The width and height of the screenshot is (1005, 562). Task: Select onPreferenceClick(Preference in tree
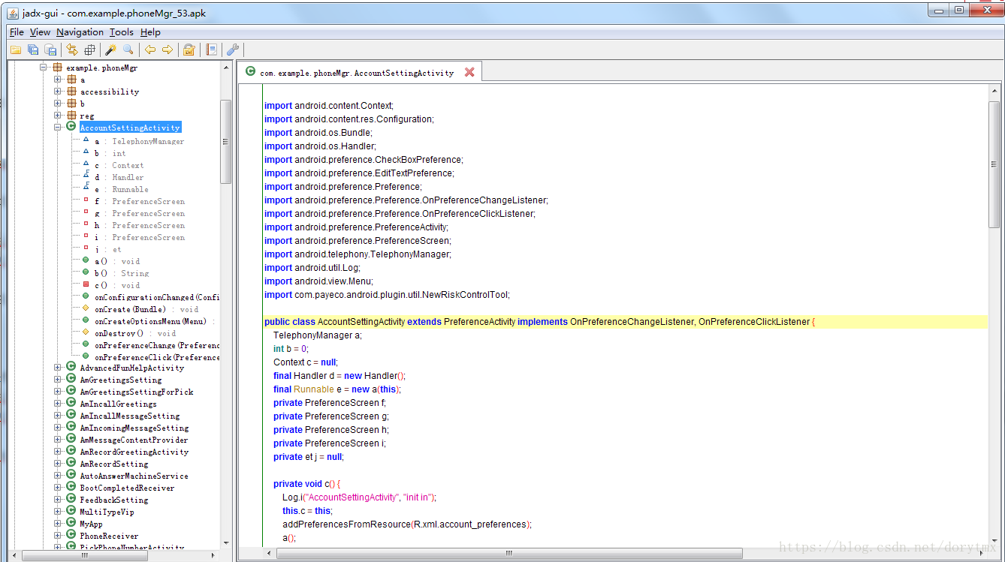point(157,357)
